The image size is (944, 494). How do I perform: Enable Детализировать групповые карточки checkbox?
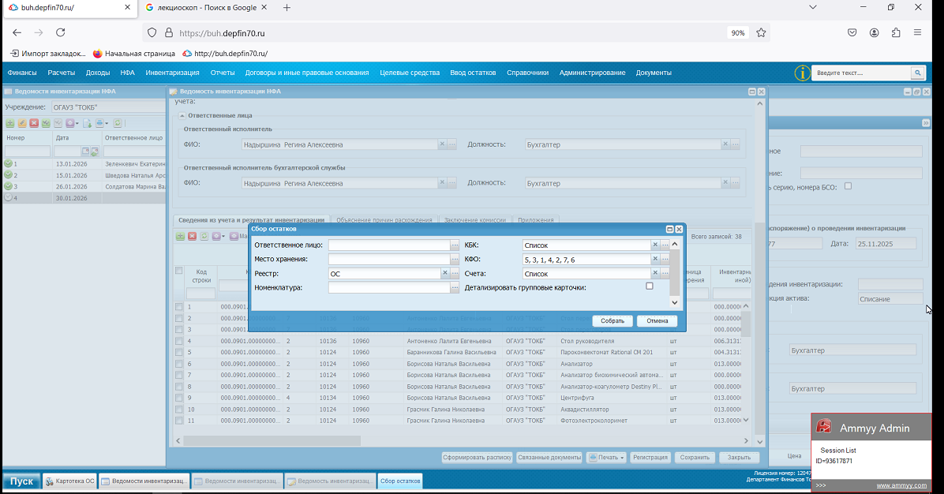click(650, 286)
